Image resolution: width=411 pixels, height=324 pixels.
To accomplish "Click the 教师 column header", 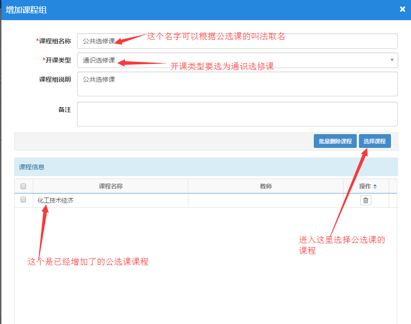I will [265, 186].
